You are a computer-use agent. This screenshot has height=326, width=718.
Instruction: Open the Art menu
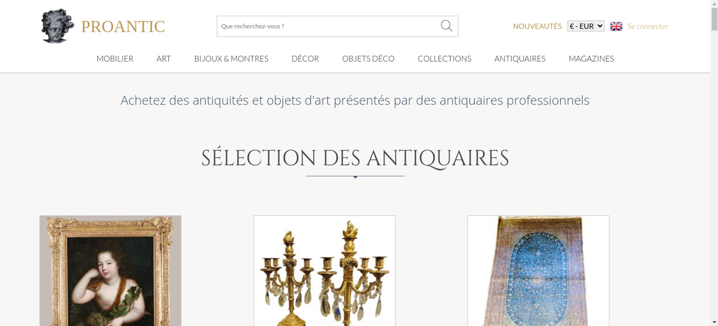click(164, 59)
